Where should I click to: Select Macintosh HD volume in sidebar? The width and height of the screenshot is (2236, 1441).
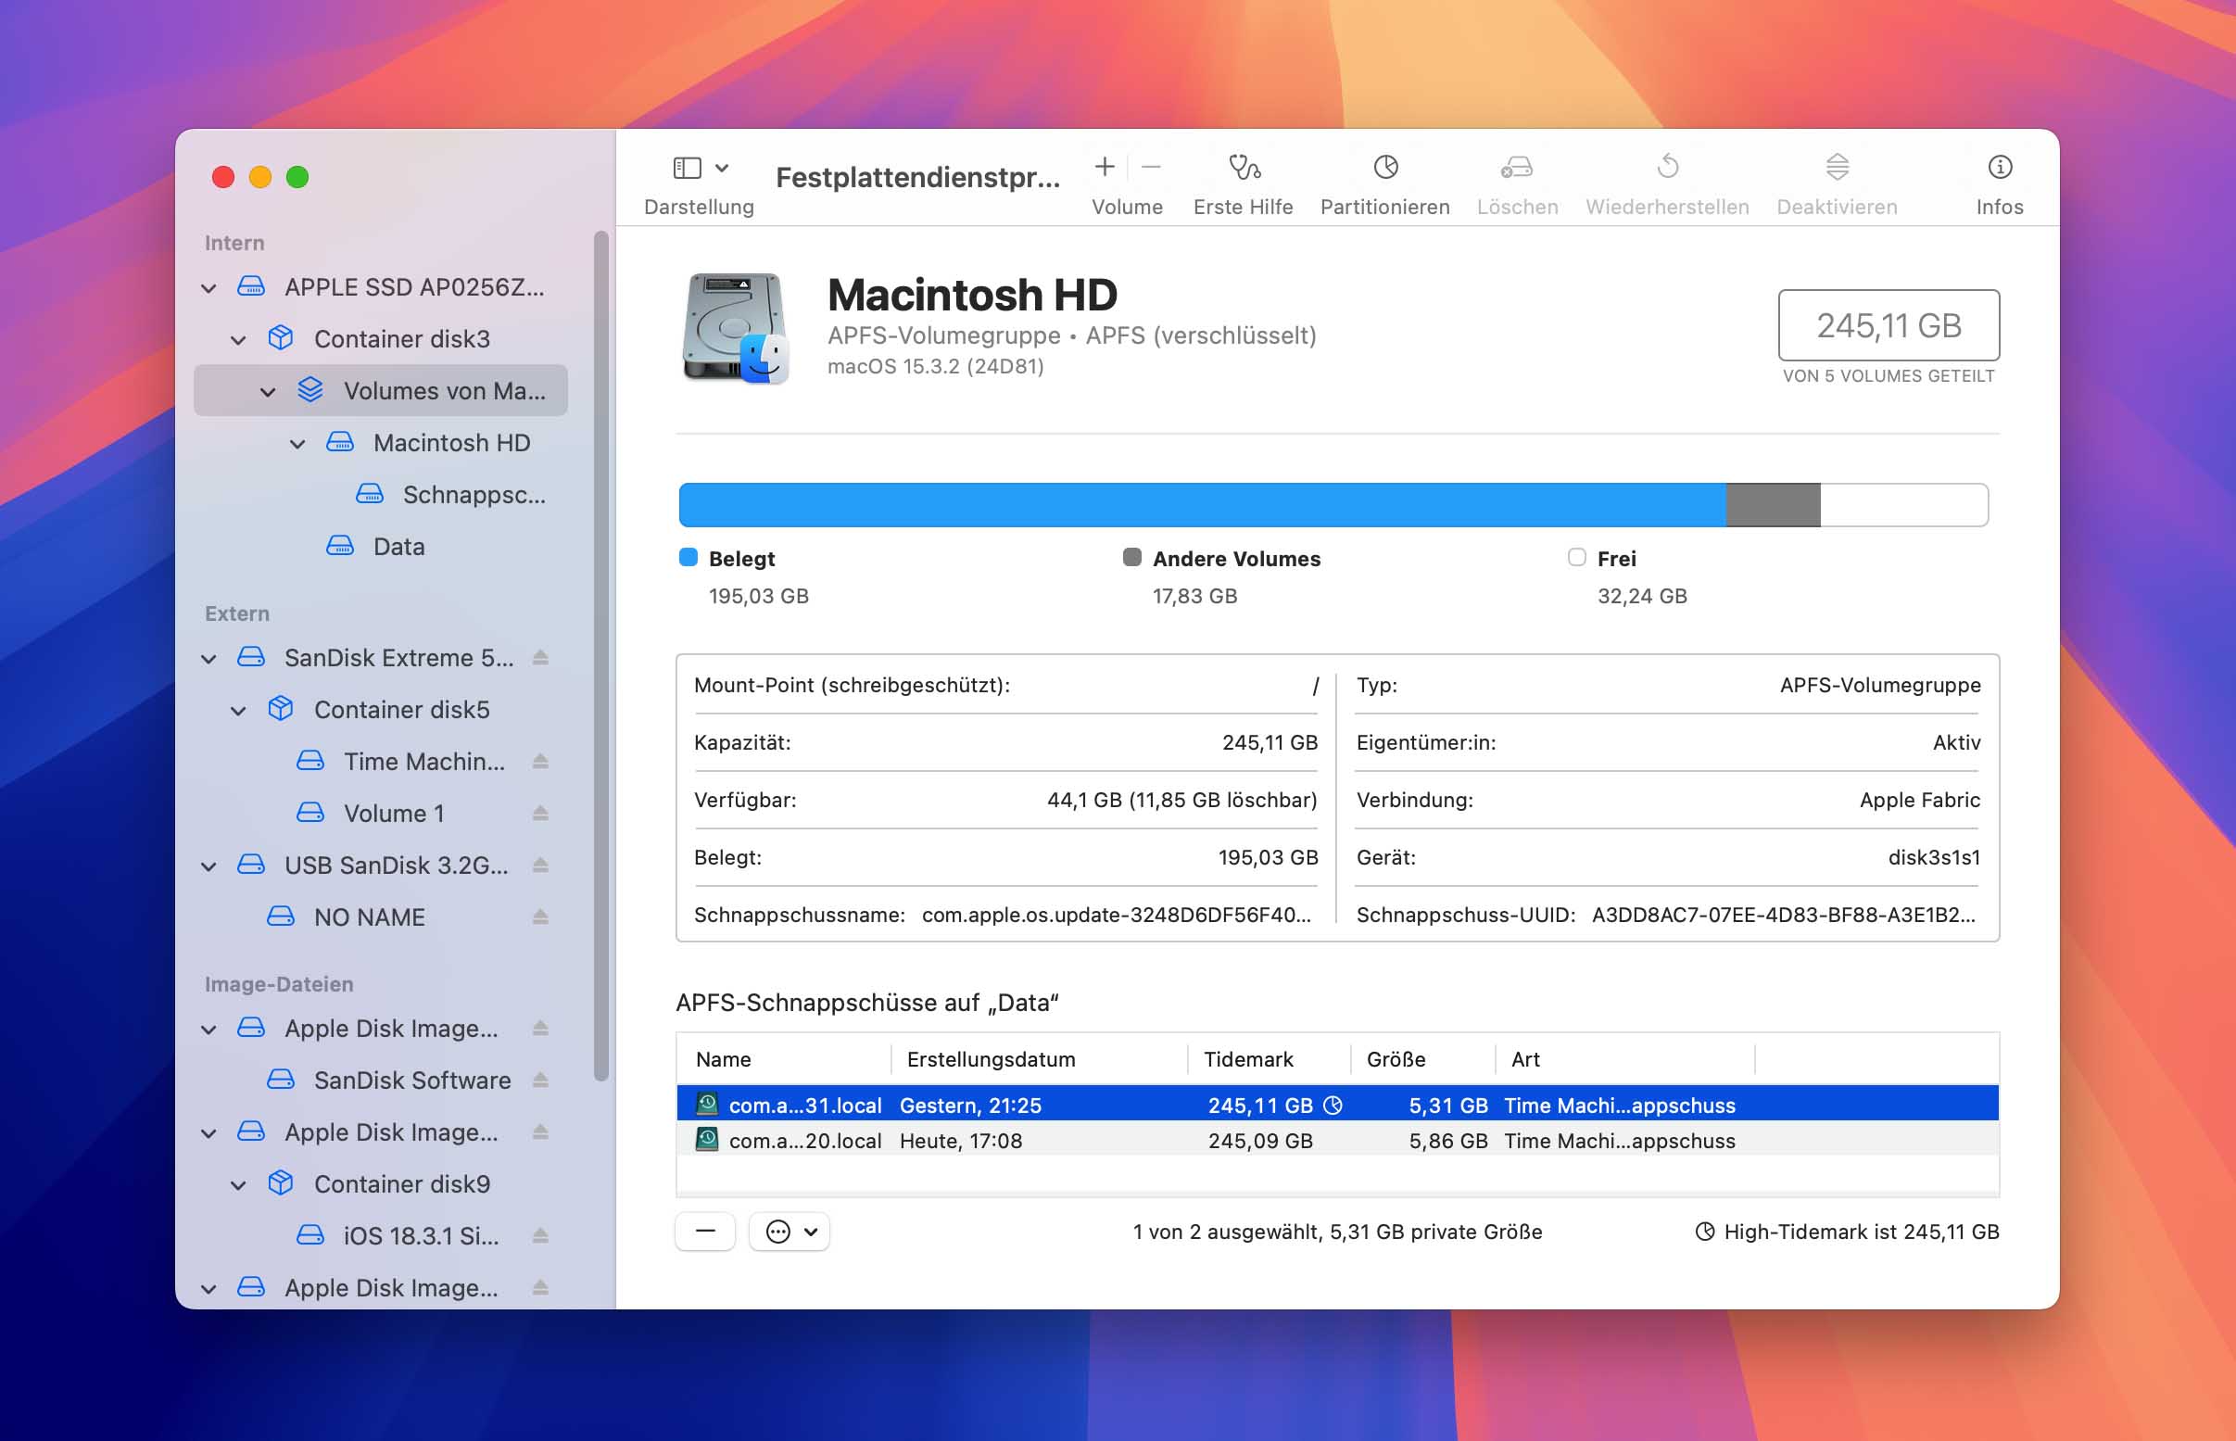click(380, 443)
